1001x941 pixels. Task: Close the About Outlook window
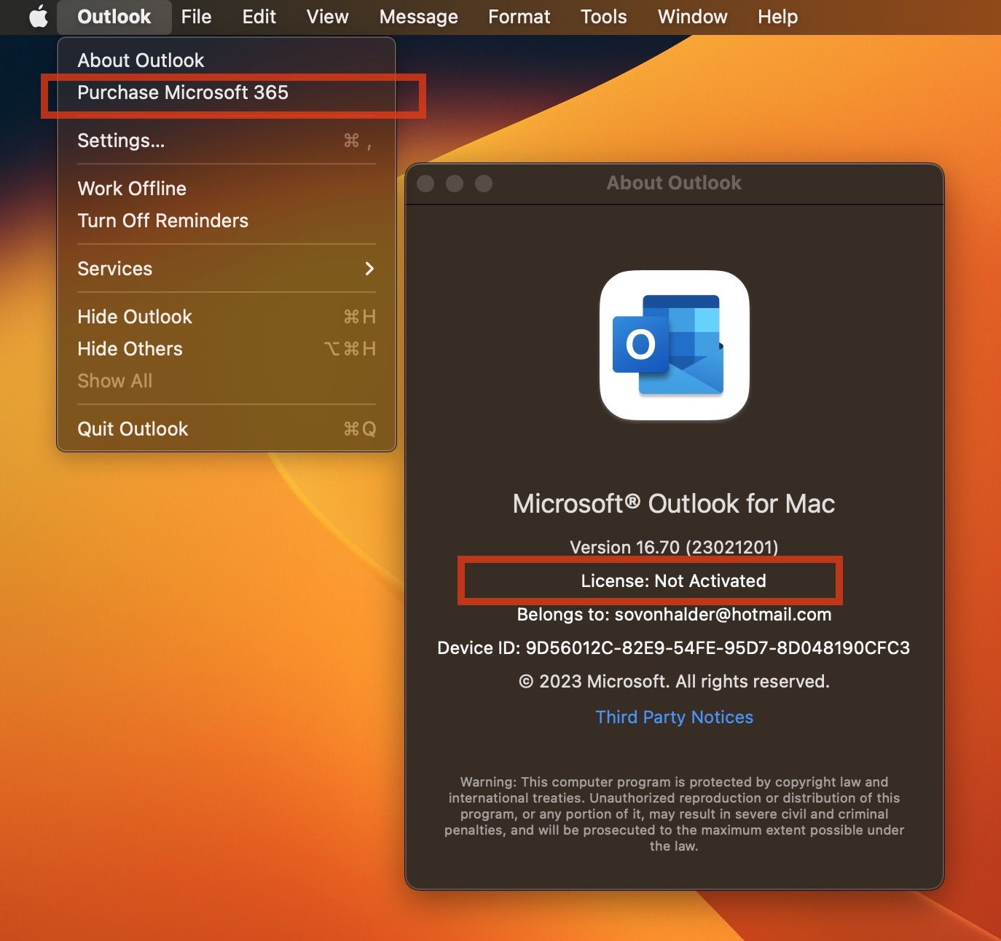tap(425, 184)
